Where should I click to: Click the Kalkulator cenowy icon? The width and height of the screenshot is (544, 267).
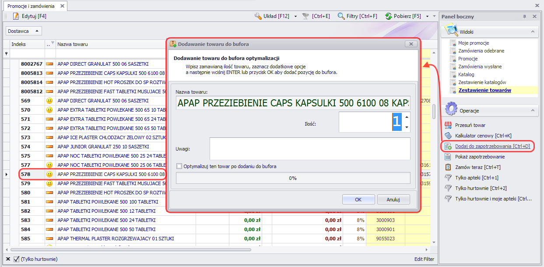click(448, 136)
